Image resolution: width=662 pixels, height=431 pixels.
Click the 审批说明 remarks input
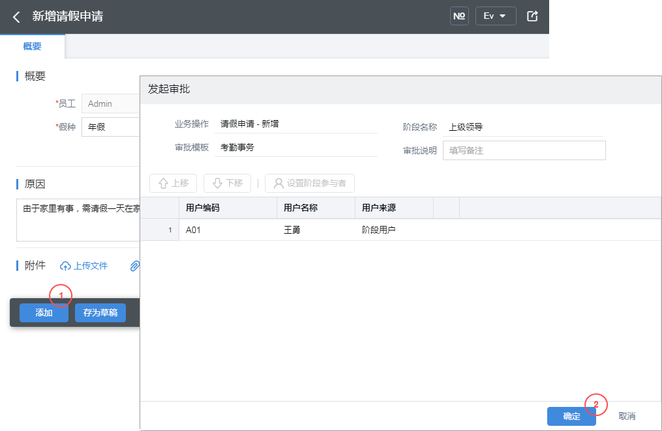(x=524, y=150)
